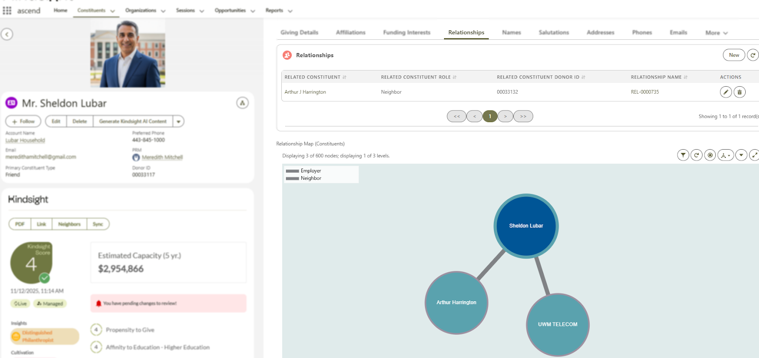This screenshot has width=759, height=358.
Task: Open the map layout dropdown
Action: (726, 155)
